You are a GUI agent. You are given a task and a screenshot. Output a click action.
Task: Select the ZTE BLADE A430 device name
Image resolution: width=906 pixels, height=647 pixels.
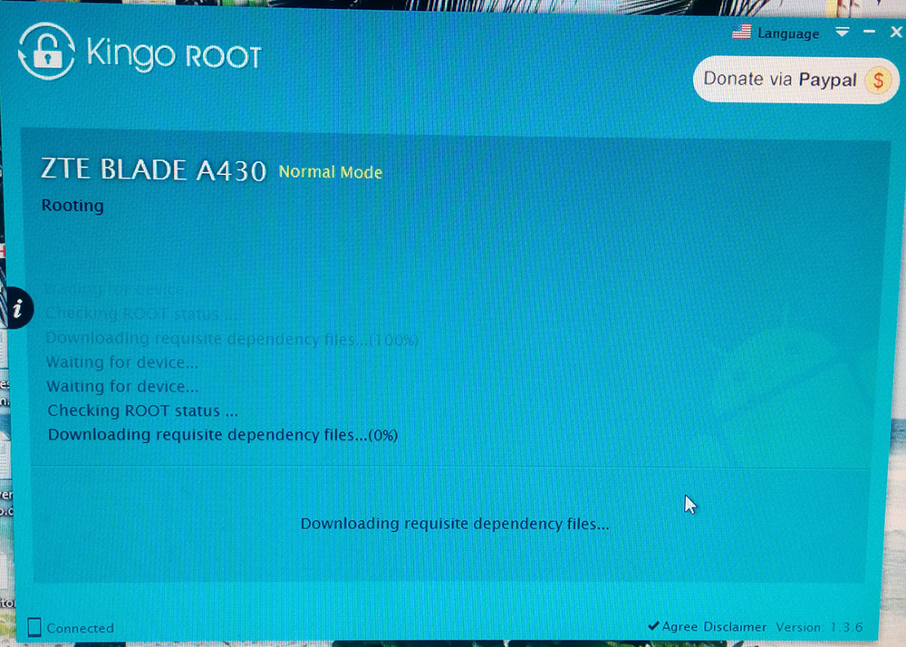coord(154,169)
